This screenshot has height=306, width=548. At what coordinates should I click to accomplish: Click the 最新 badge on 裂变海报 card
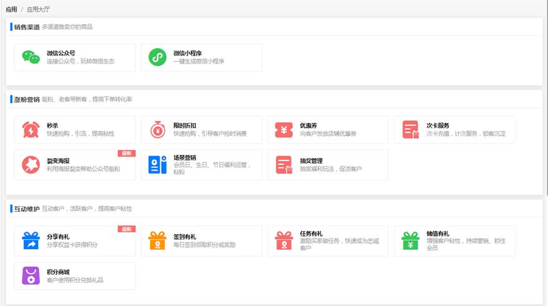pos(127,153)
